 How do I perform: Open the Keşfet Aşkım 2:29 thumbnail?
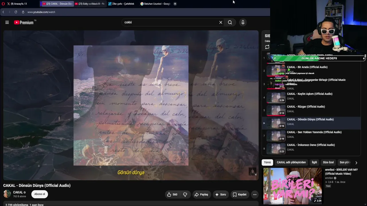coord(276,98)
